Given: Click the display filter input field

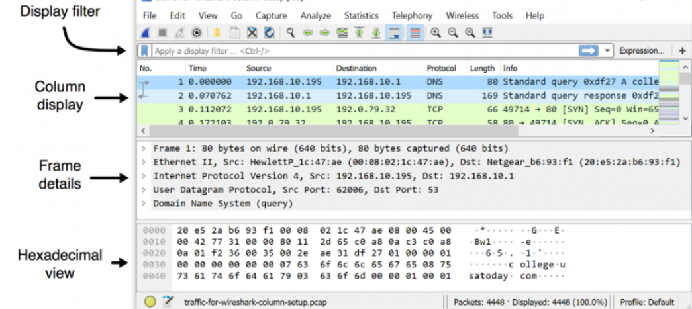Looking at the screenshot, I should click(364, 51).
